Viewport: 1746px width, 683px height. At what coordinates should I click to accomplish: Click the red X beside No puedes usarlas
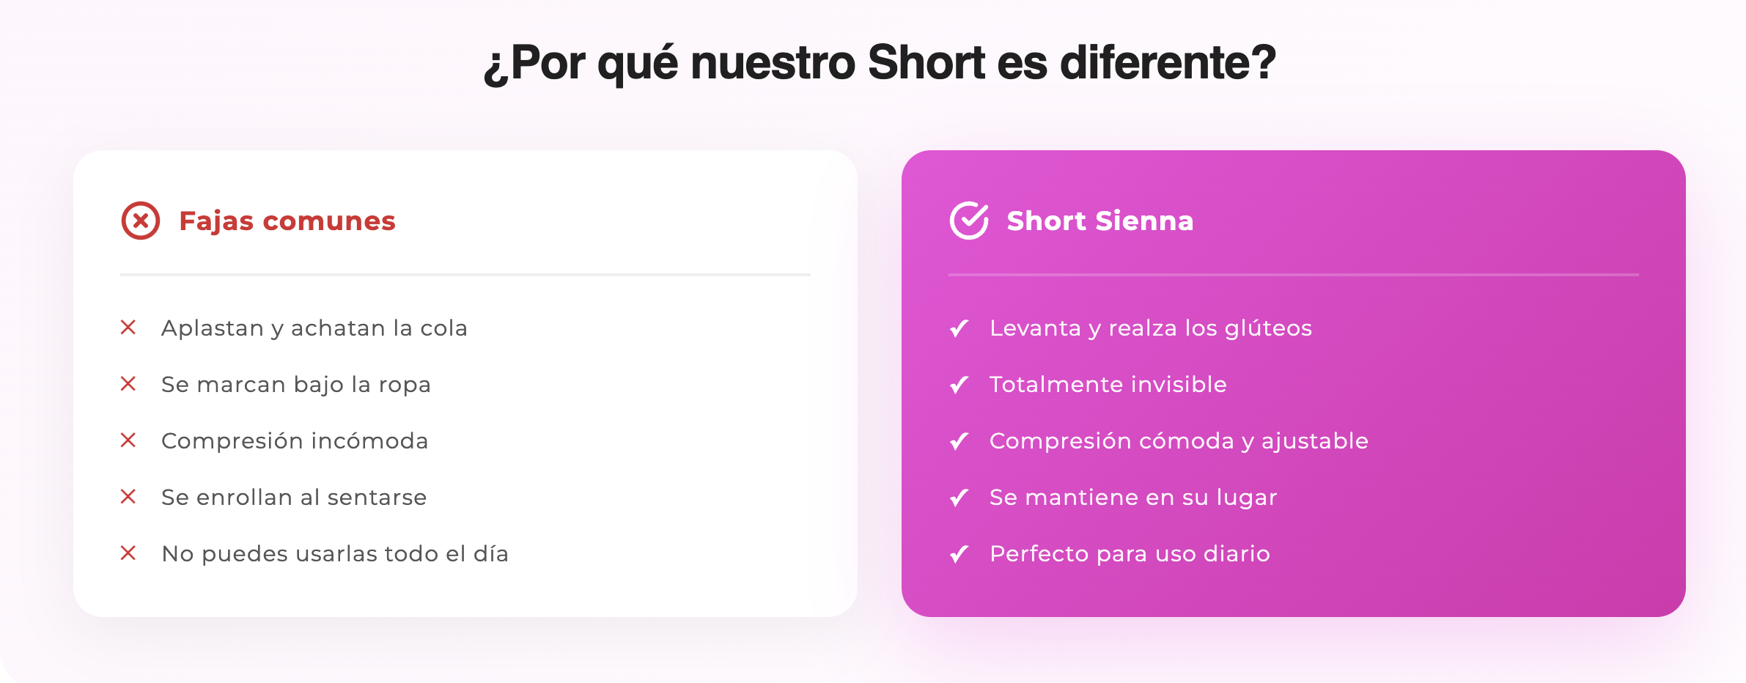[128, 553]
